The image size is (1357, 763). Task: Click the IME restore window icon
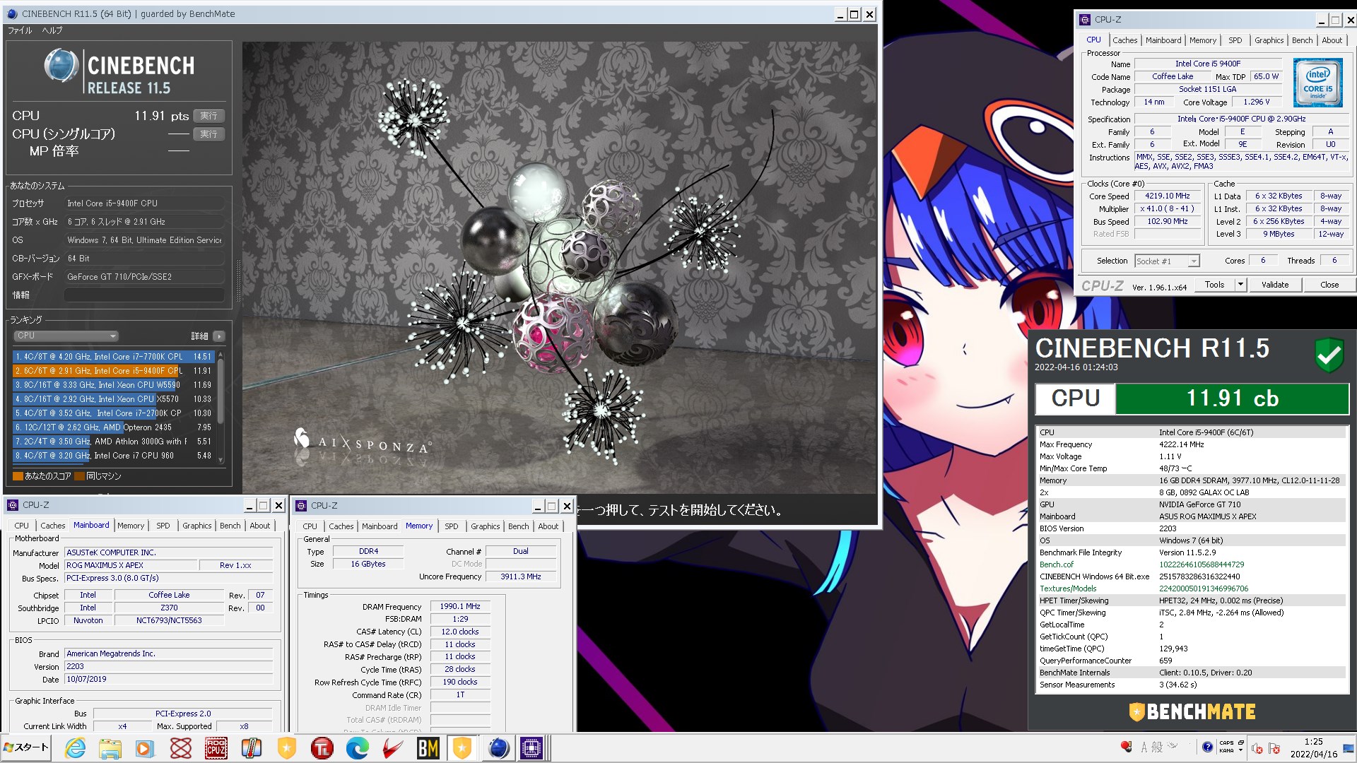pos(1240,743)
